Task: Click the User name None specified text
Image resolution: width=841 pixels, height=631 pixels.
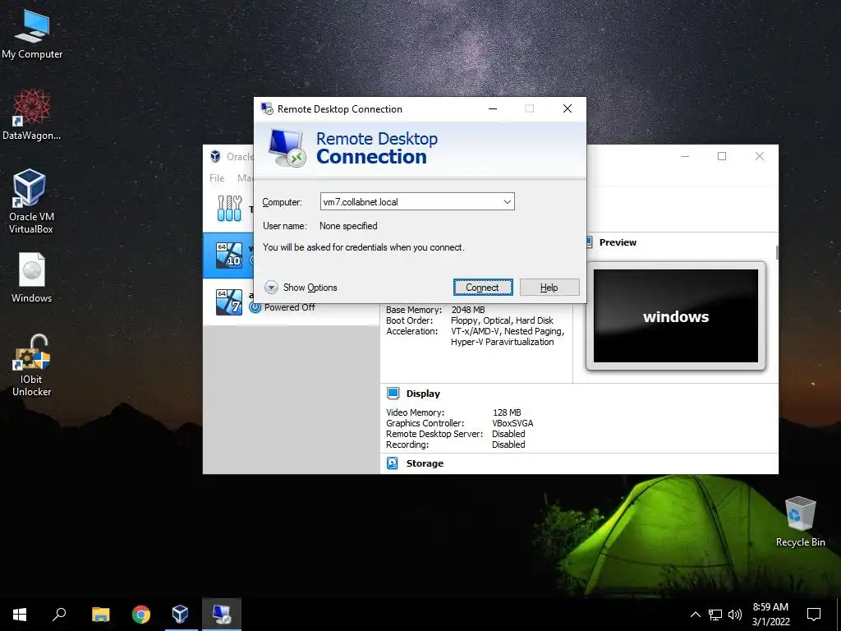Action: (348, 226)
